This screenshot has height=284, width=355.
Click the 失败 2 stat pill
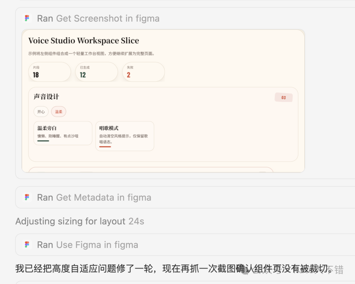pyautogui.click(x=143, y=72)
